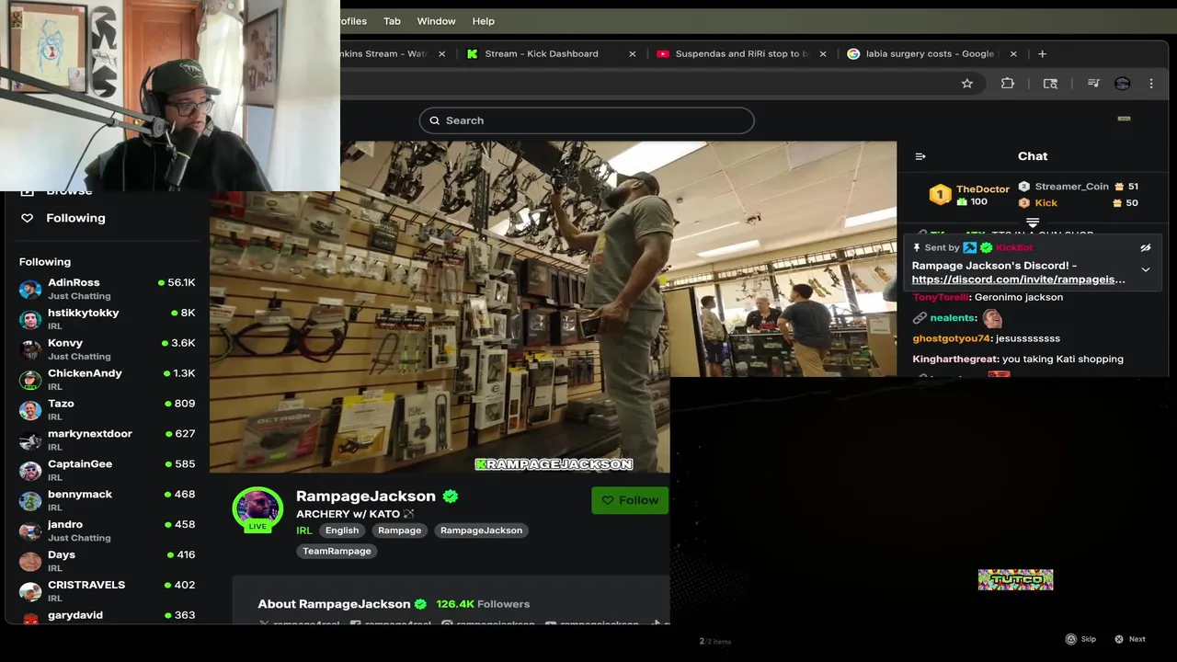Open Kingharthegreat chat username
The height and width of the screenshot is (662, 1177).
954,360
